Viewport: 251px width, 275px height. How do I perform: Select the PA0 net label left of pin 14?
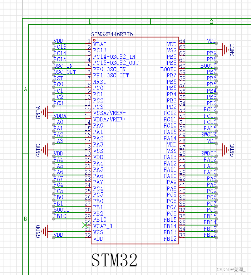coord(58,122)
